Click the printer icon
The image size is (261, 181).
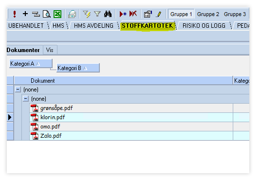click(x=72, y=14)
